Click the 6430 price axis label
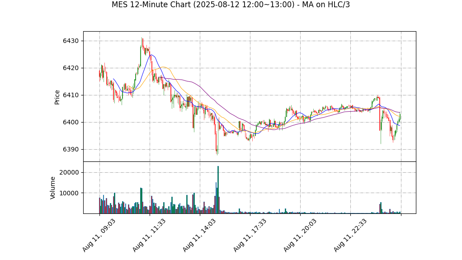 click(71, 41)
